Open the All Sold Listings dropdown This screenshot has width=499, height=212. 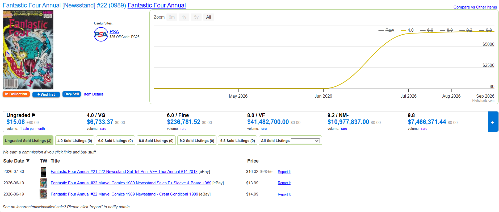tap(305, 141)
